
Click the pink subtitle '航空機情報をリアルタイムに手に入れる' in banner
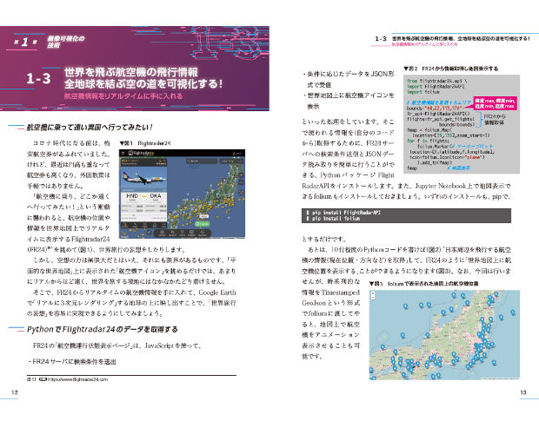pos(123,96)
